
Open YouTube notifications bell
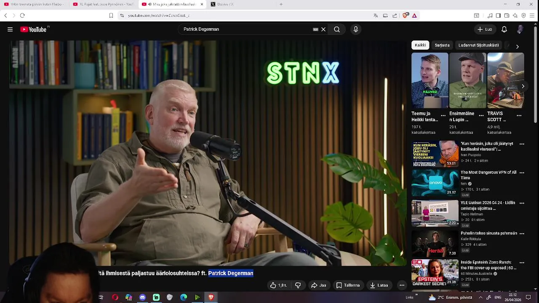[504, 29]
